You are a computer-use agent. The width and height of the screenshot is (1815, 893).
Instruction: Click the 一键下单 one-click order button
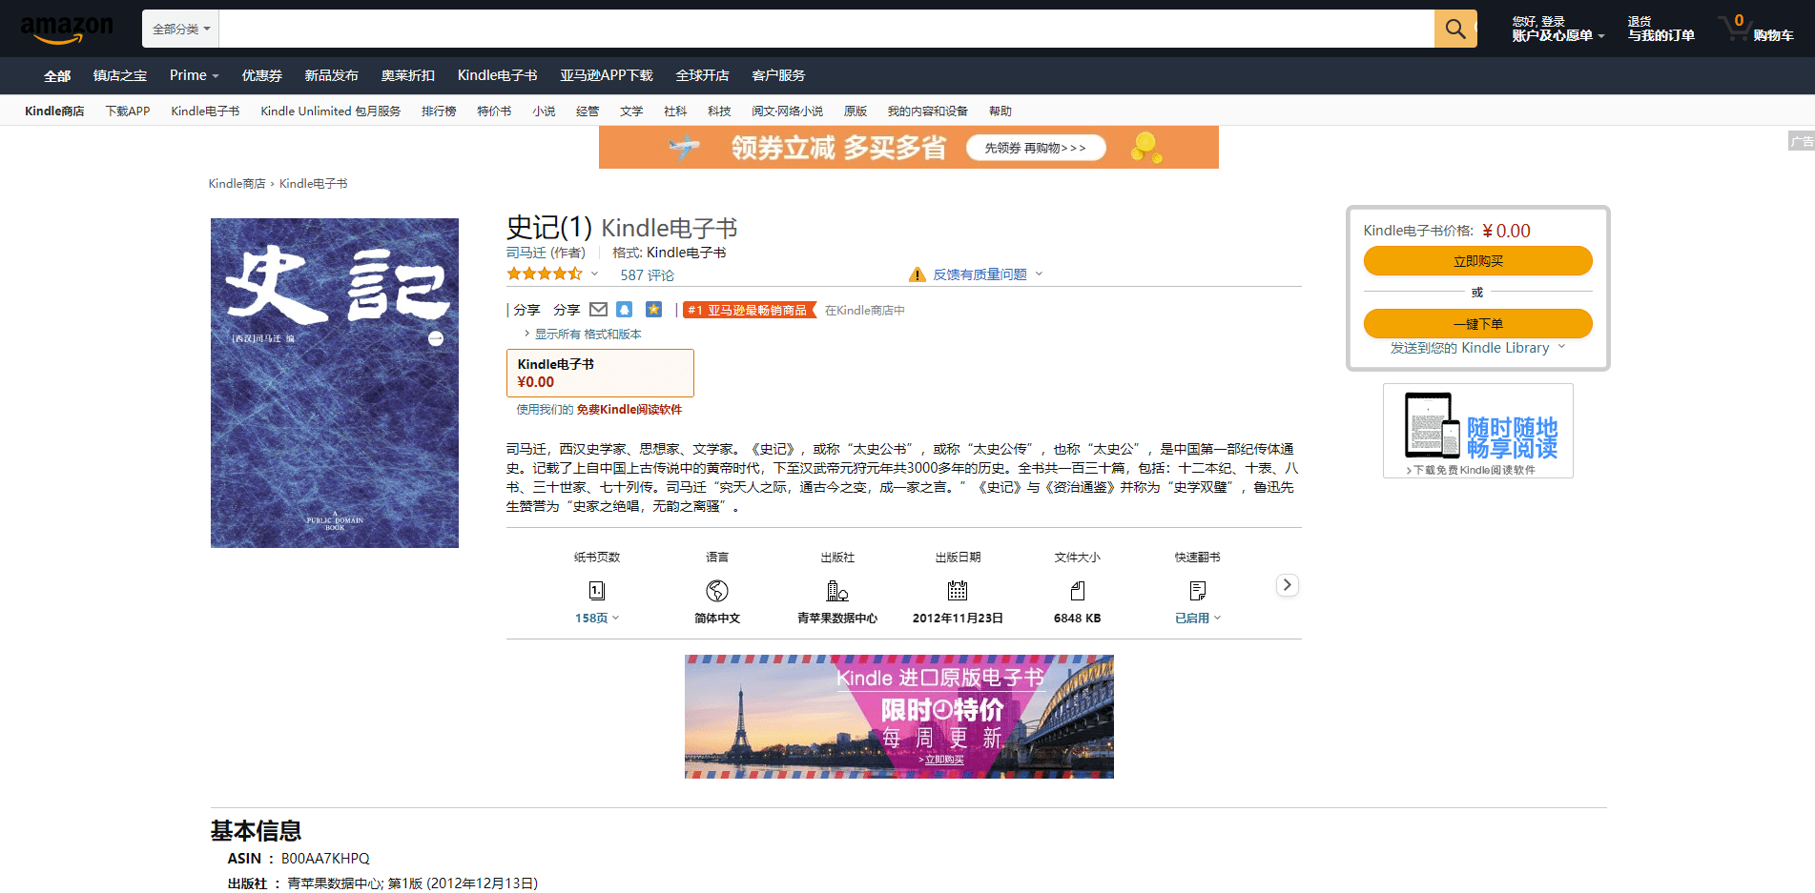click(1477, 324)
